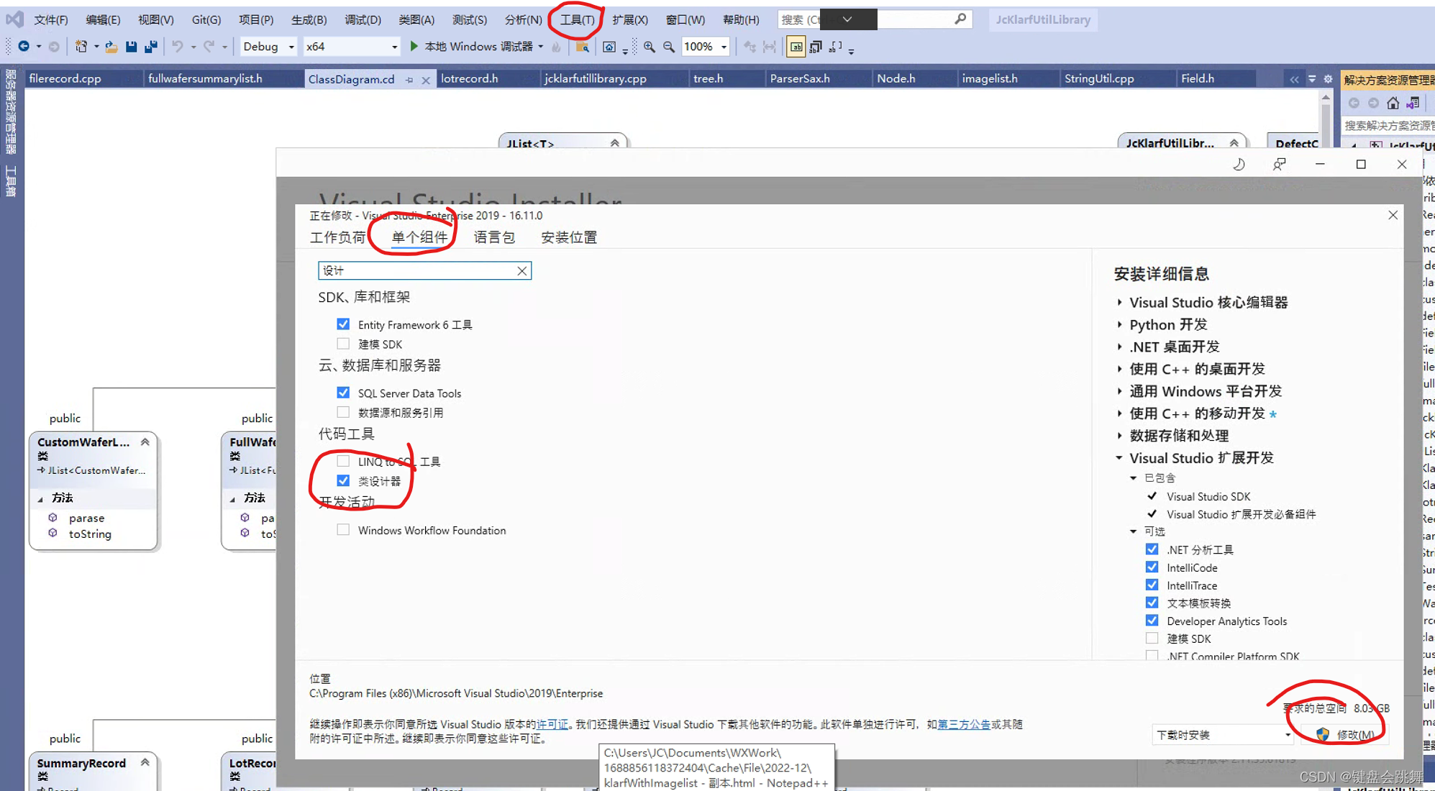Viewport: 1435px width, 791px height.
Task: Toggle dark theme moon icon in Installer
Action: pyautogui.click(x=1239, y=164)
